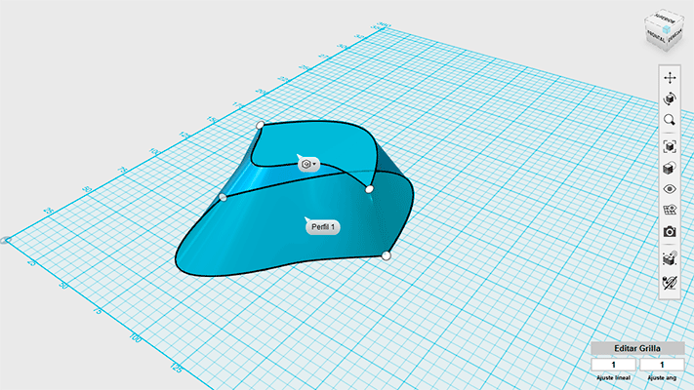694x390 pixels.
Task: Activate the Orbit tool
Action: tap(670, 98)
